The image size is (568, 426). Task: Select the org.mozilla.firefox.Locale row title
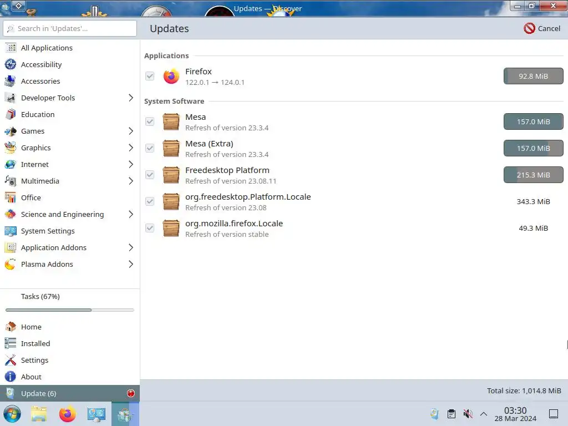coord(234,224)
